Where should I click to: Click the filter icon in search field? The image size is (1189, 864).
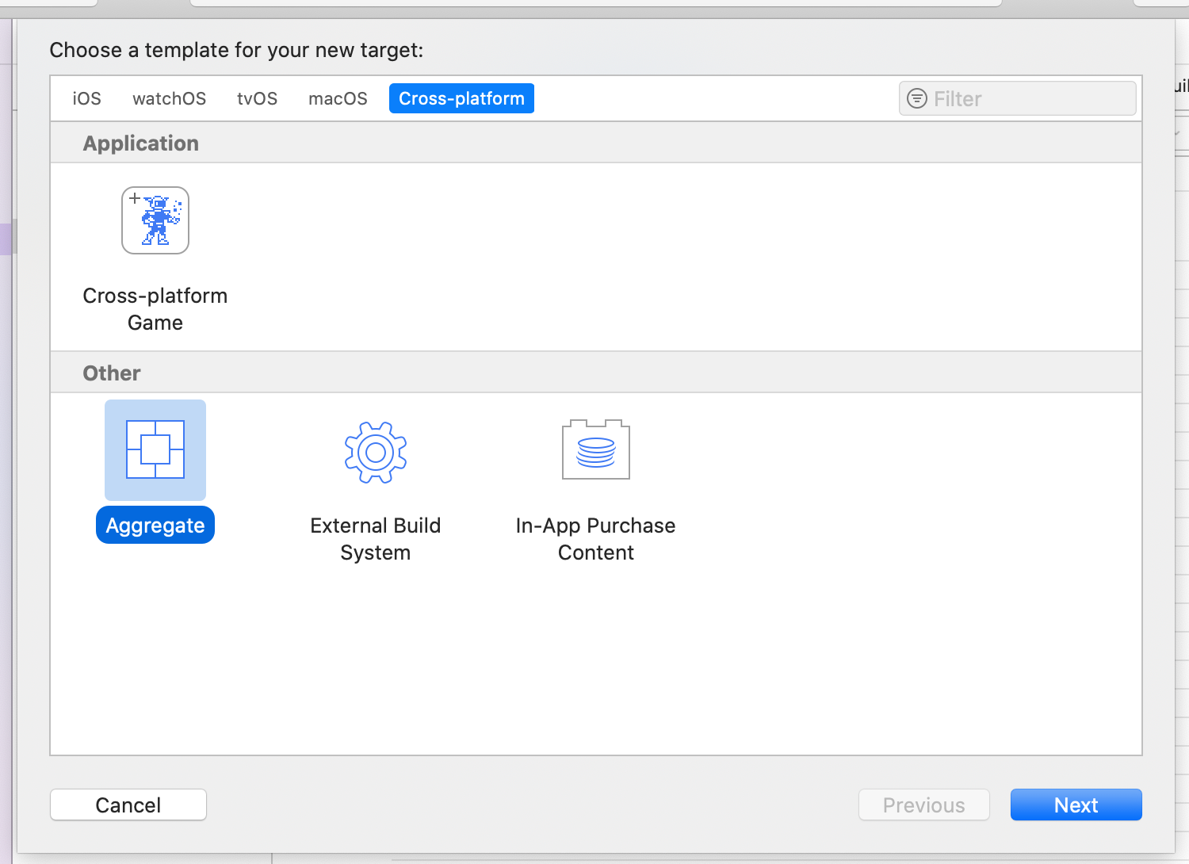click(x=917, y=98)
